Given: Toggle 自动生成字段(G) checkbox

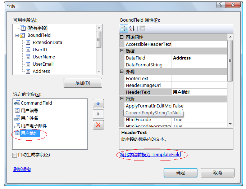Looking at the screenshot, I should click(x=15, y=155).
